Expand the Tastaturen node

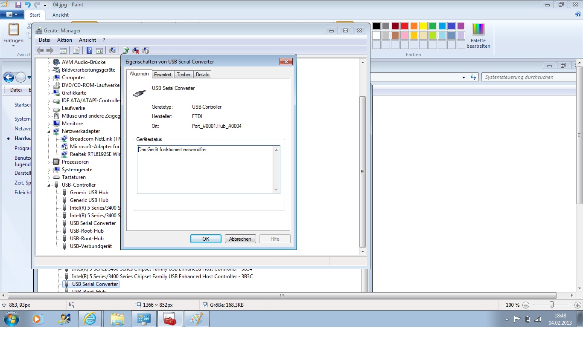coord(49,177)
